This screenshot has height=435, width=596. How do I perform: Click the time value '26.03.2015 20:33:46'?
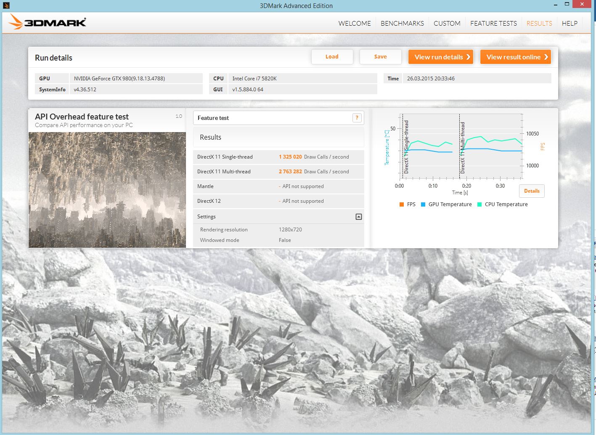(x=431, y=79)
